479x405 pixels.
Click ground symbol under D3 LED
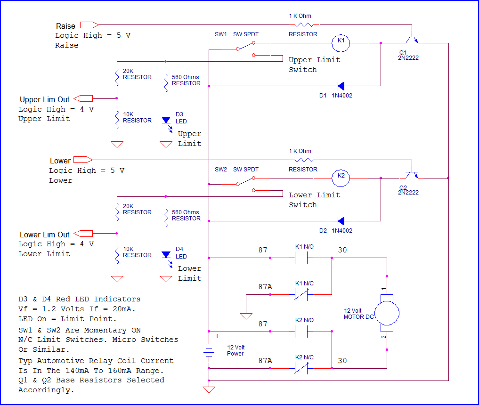[166, 144]
